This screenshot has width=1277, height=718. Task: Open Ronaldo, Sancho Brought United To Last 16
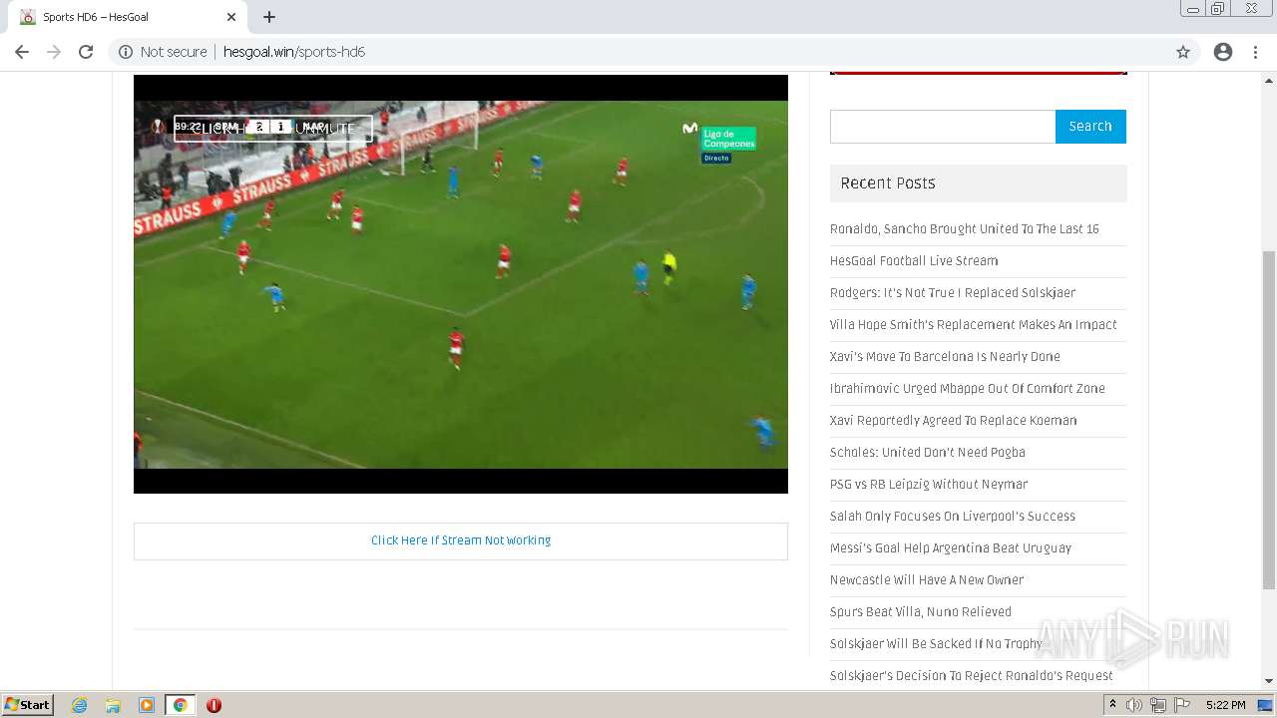[x=965, y=228]
